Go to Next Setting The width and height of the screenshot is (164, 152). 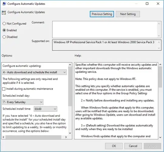(128, 14)
